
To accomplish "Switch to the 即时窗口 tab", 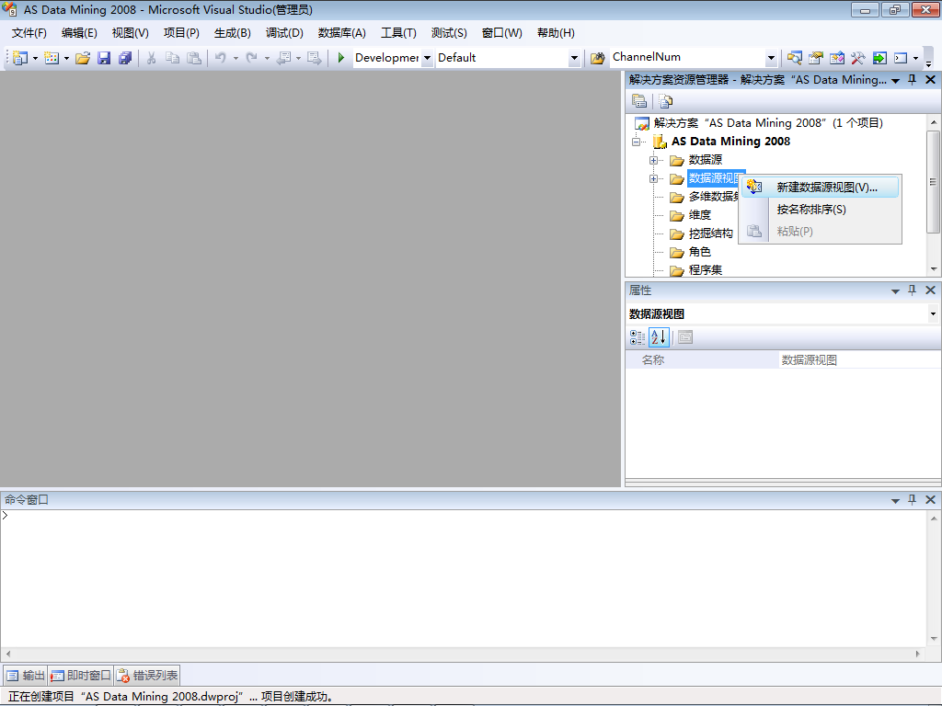I will [81, 676].
